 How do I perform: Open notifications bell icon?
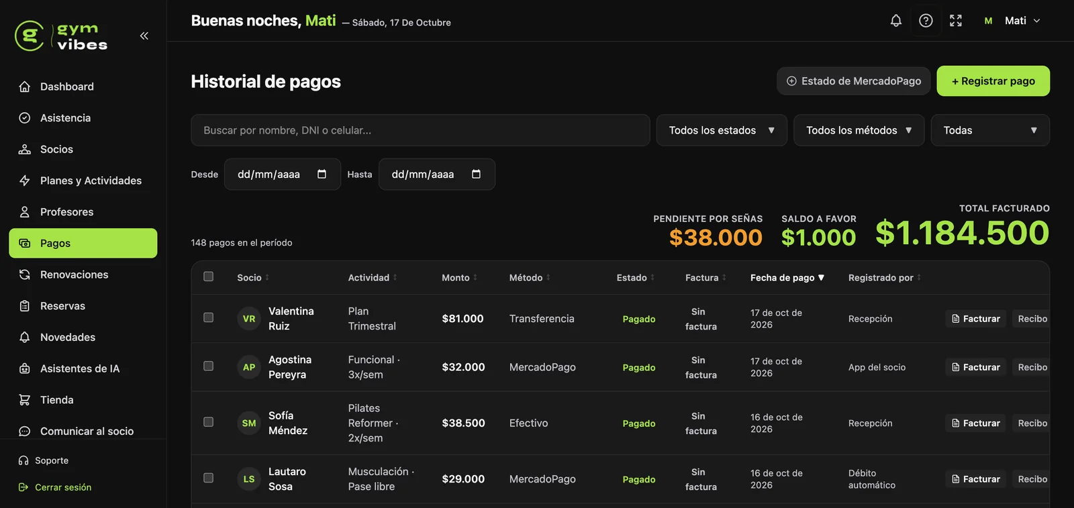tap(896, 21)
